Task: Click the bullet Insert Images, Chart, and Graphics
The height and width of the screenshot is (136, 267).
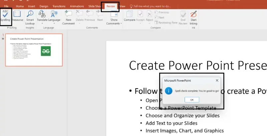Action: [185, 131]
